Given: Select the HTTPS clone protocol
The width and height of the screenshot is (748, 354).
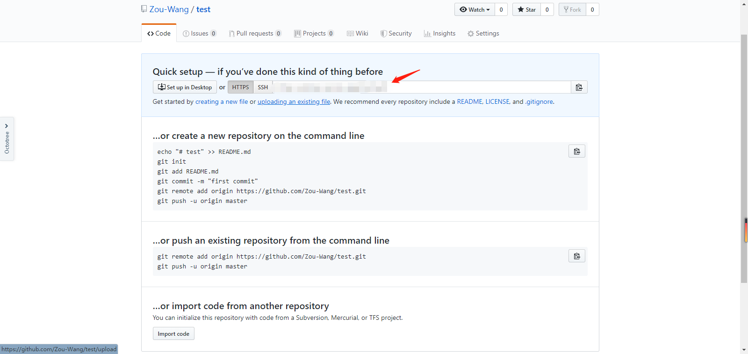Looking at the screenshot, I should point(240,87).
